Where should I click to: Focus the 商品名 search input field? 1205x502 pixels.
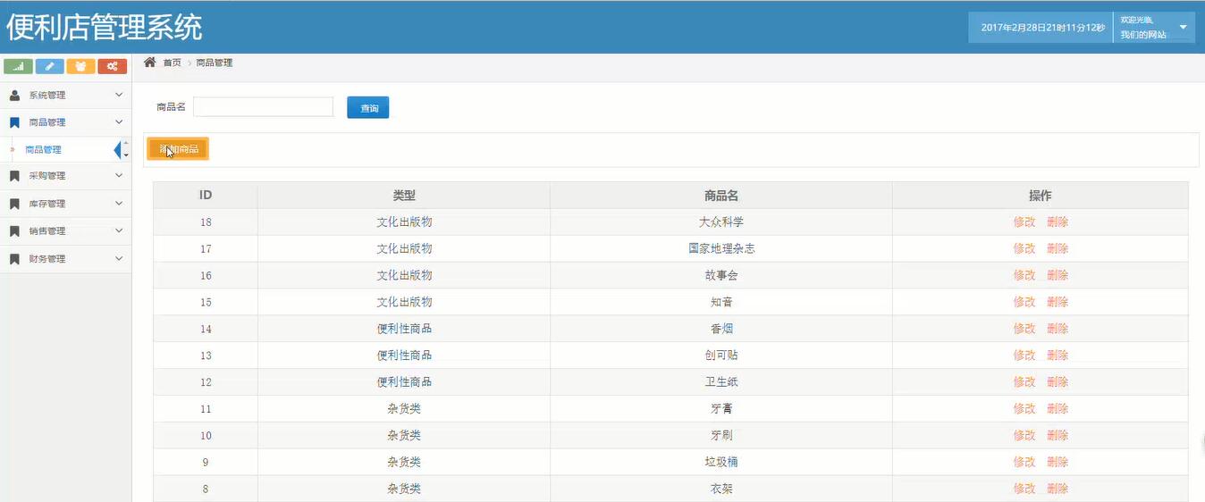click(263, 107)
